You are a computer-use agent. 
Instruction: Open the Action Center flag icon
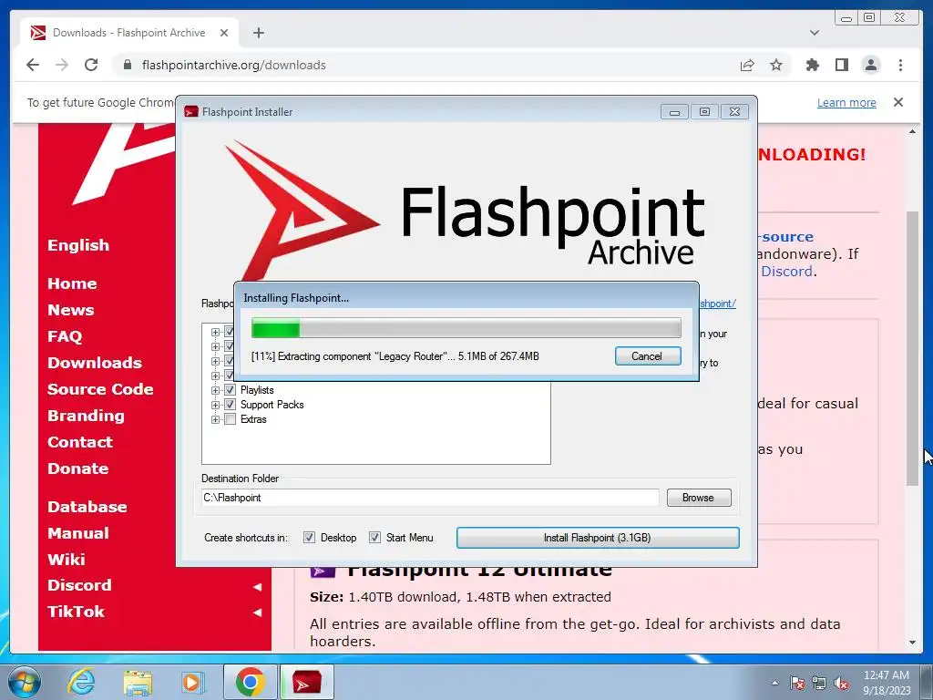(797, 683)
